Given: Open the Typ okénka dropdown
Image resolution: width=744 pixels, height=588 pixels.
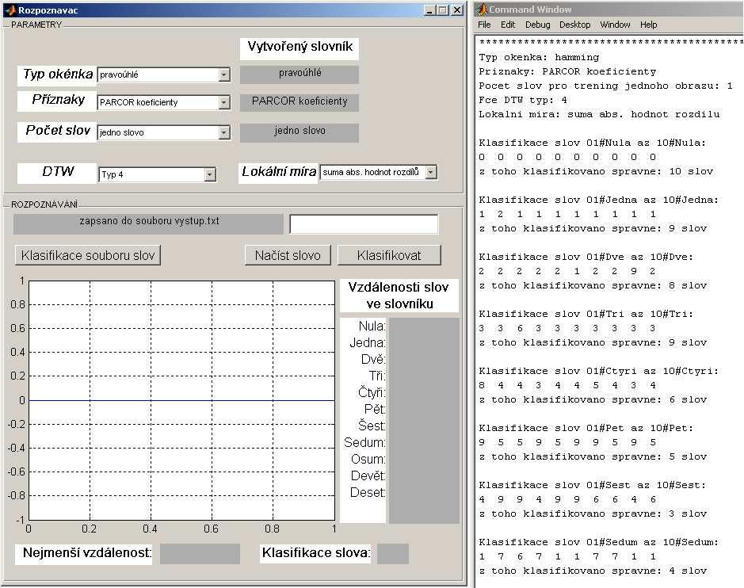Looking at the screenshot, I should coord(164,74).
